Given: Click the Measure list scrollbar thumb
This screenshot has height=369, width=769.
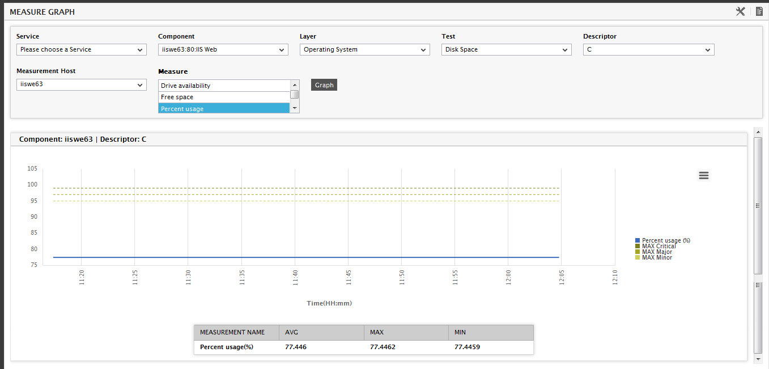Looking at the screenshot, I should 295,95.
